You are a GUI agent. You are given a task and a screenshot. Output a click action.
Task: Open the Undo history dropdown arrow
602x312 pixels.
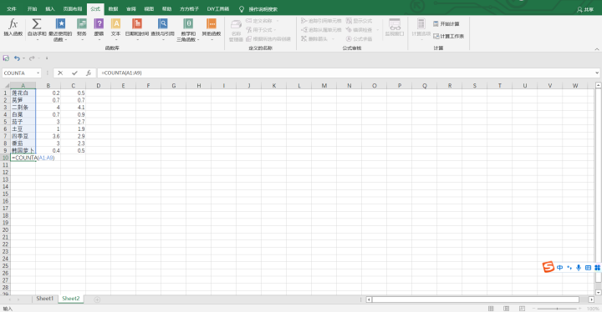(x=23, y=58)
